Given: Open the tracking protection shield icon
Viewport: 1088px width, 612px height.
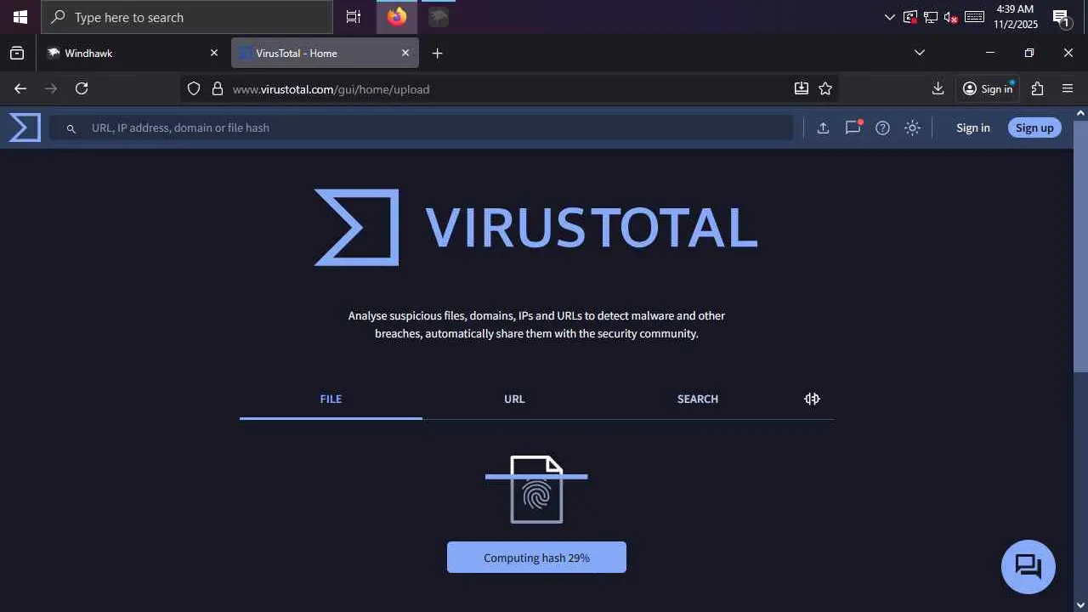Looking at the screenshot, I should tap(194, 88).
